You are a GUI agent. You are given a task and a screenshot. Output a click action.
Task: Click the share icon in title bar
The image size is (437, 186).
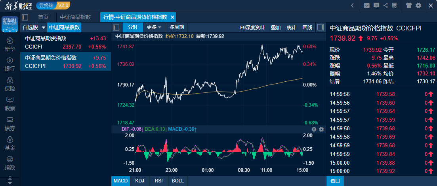(x=385, y=6)
